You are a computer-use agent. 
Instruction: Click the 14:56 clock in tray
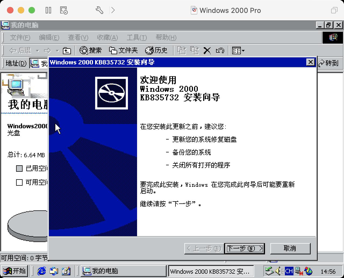point(328,271)
